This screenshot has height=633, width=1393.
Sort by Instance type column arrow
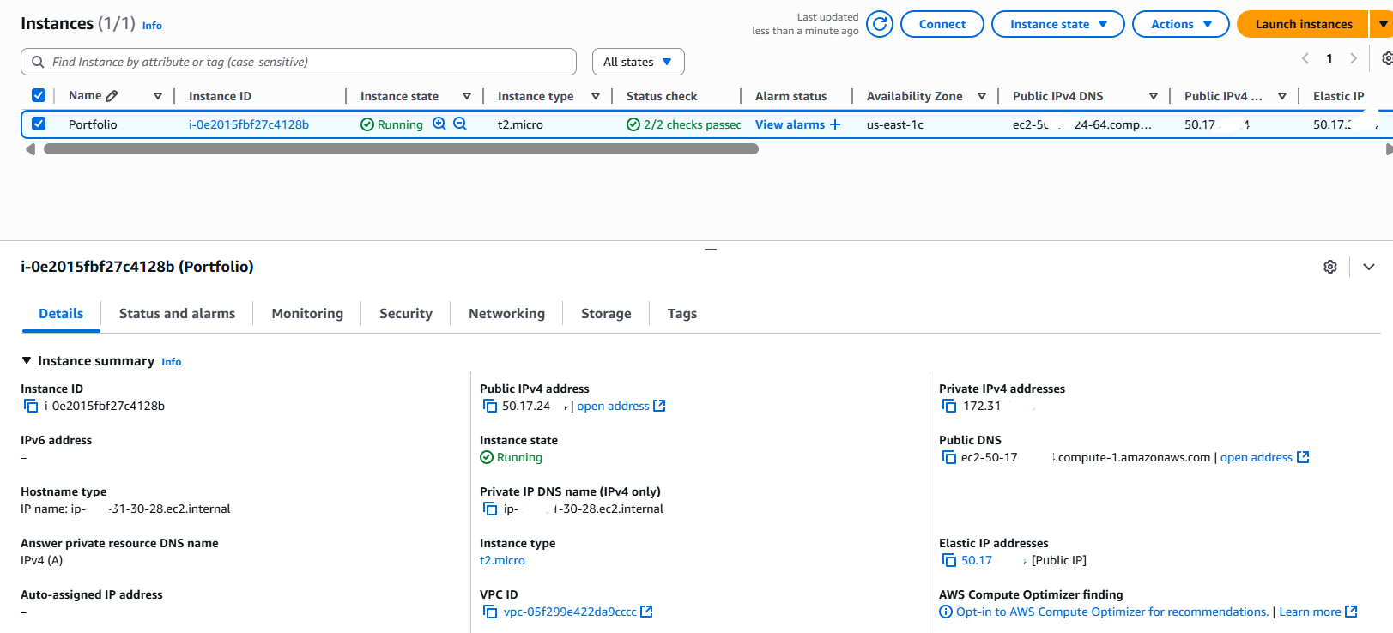tap(596, 96)
